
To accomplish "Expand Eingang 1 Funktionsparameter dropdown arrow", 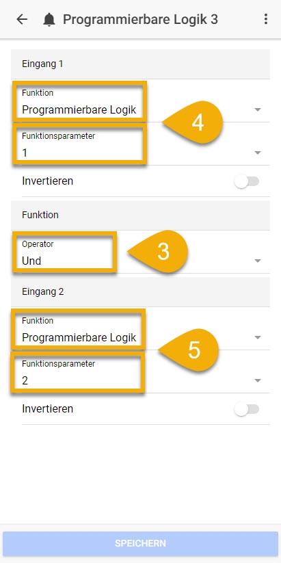I will (x=258, y=153).
